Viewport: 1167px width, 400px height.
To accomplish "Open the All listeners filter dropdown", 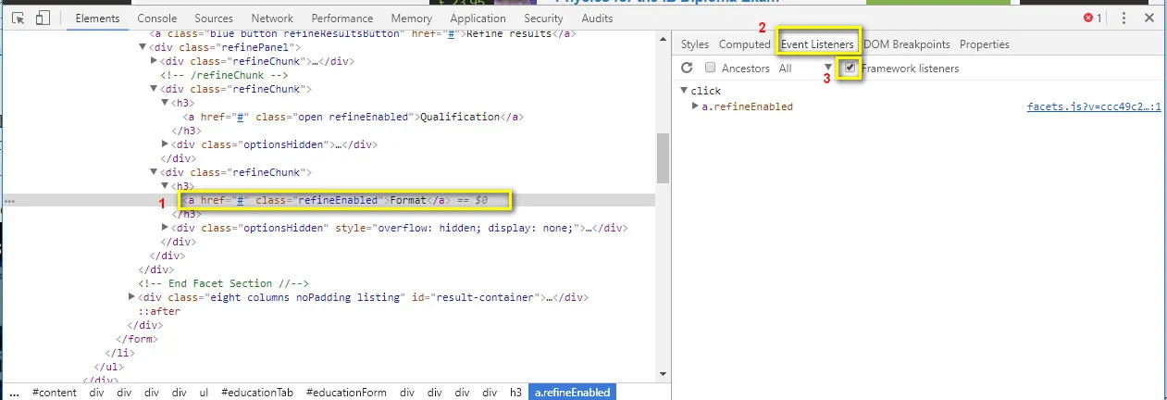I will pos(804,69).
